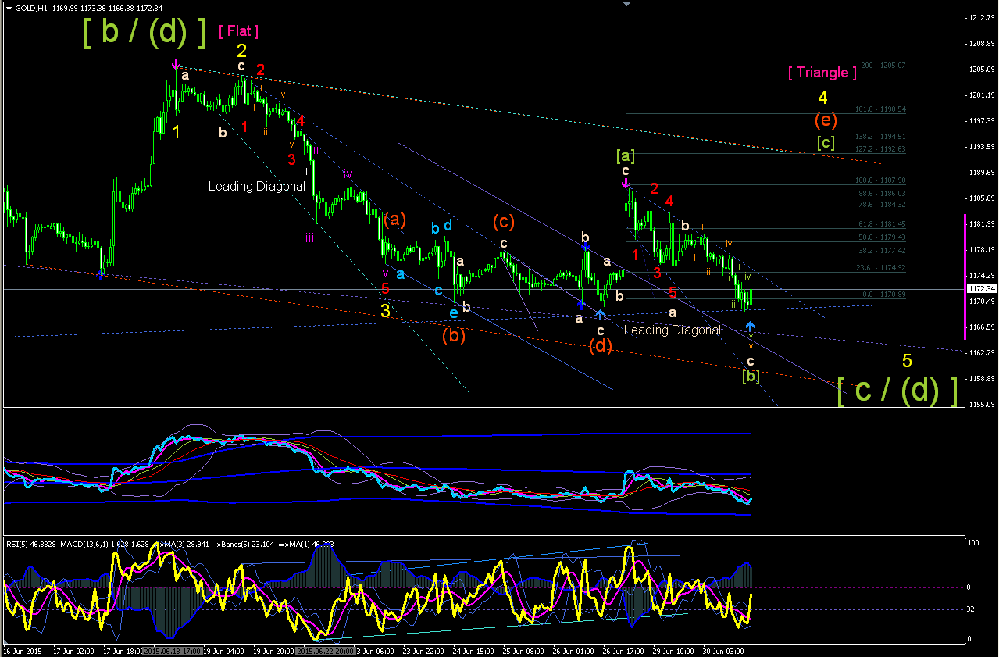999x657 pixels.
Task: Click the chart shift triangle marker at top
Action: click(626, 4)
